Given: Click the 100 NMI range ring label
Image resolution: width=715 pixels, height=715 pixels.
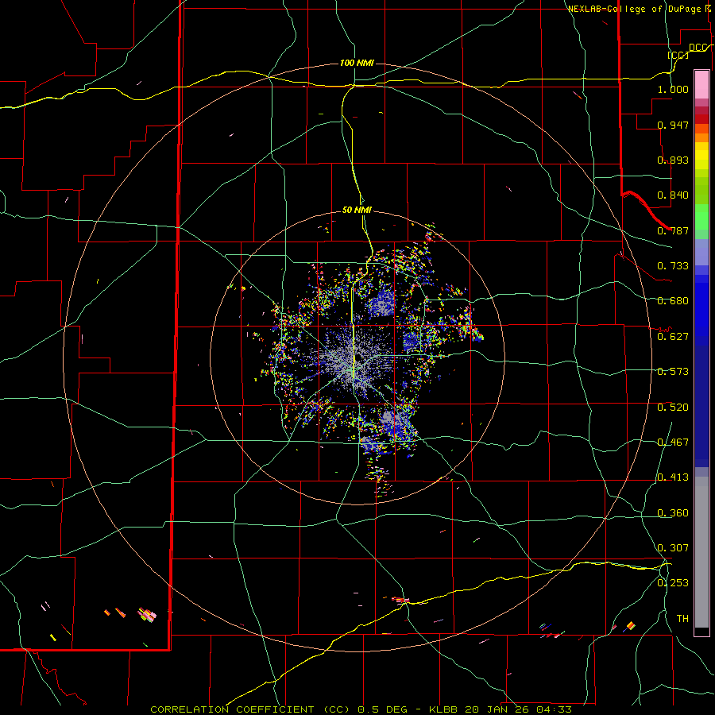Looking at the screenshot, I should coord(357,63).
